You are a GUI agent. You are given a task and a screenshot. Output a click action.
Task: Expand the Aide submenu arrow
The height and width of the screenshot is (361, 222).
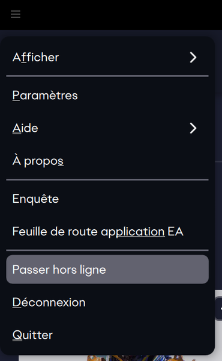[x=193, y=128]
